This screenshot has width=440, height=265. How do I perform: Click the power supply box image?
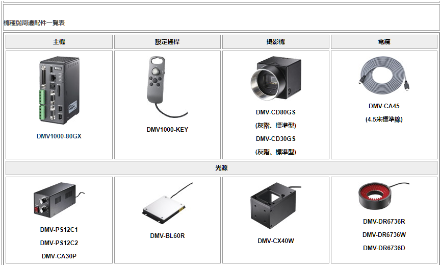pos(59,200)
